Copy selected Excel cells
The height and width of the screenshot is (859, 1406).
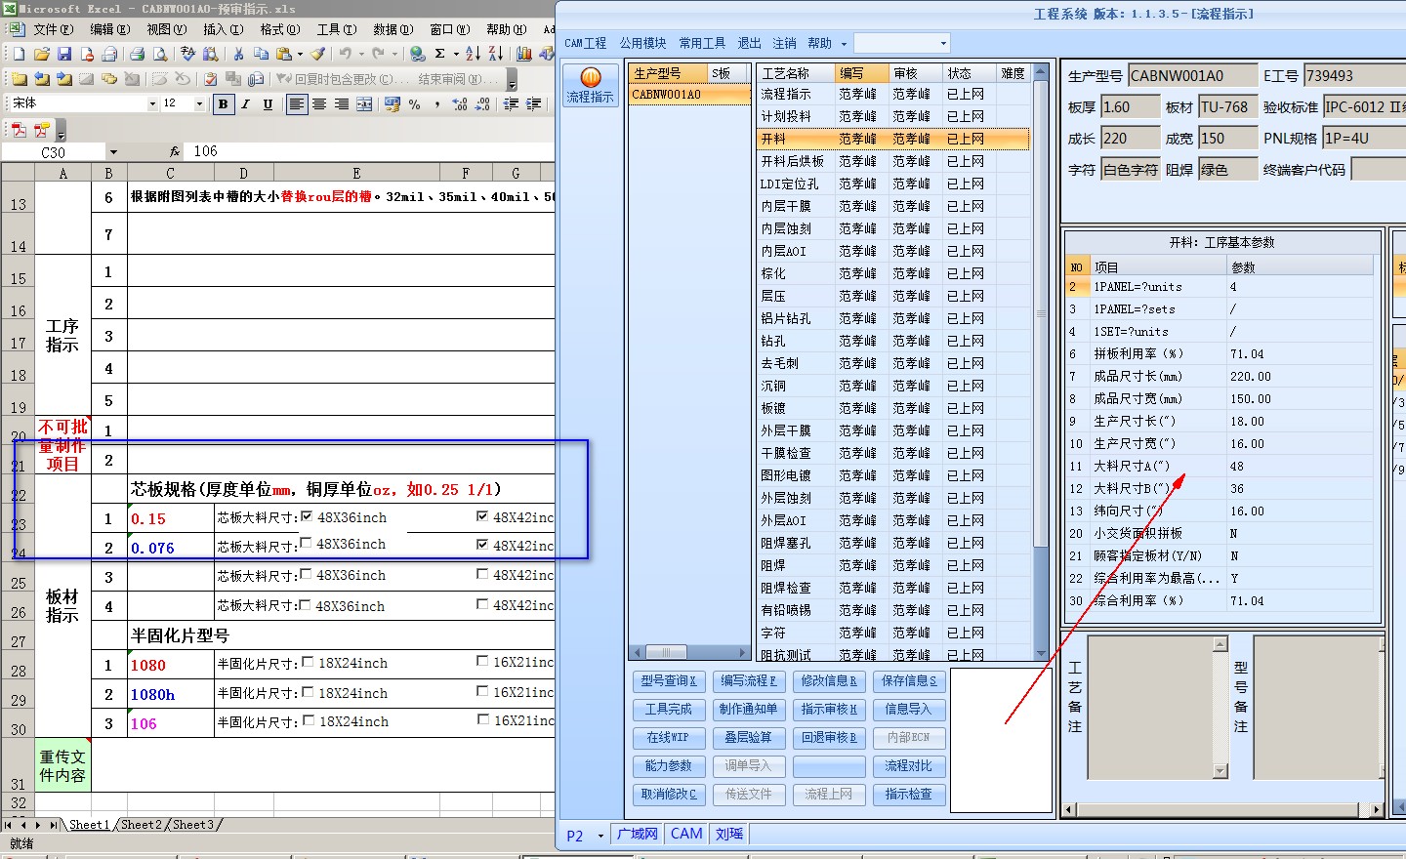point(262,54)
